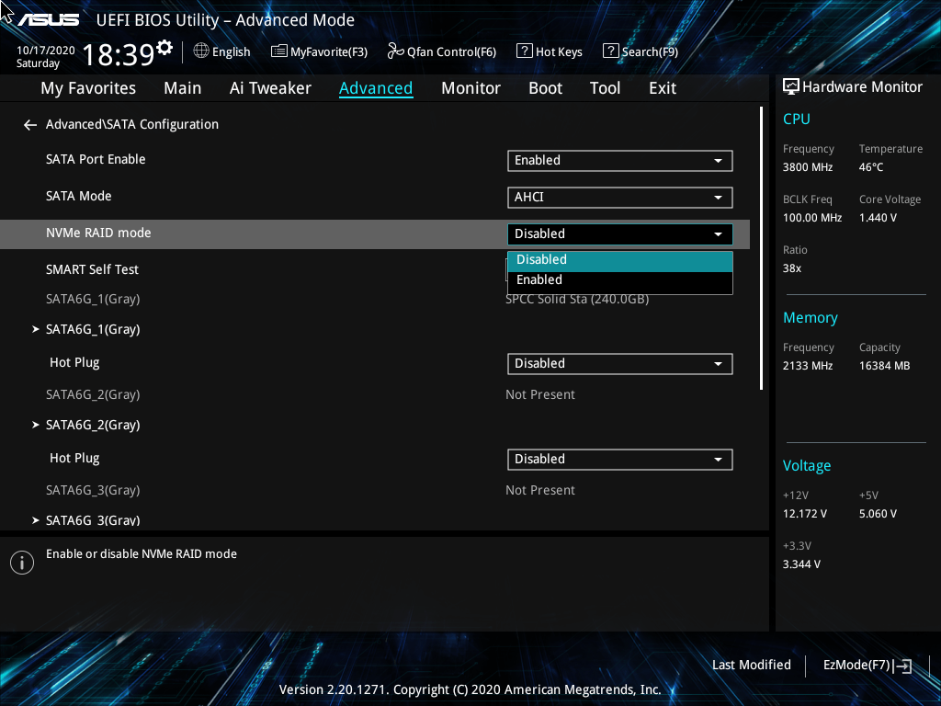The width and height of the screenshot is (941, 706).
Task: Open Qfan Control(F6)
Action: click(442, 51)
